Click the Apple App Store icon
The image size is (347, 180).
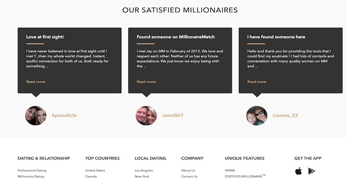tap(298, 171)
